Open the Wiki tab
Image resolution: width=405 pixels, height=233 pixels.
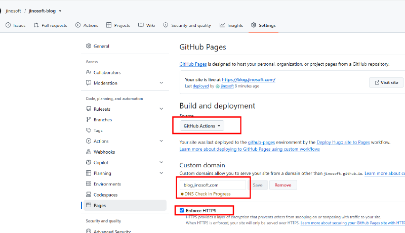[146, 25]
